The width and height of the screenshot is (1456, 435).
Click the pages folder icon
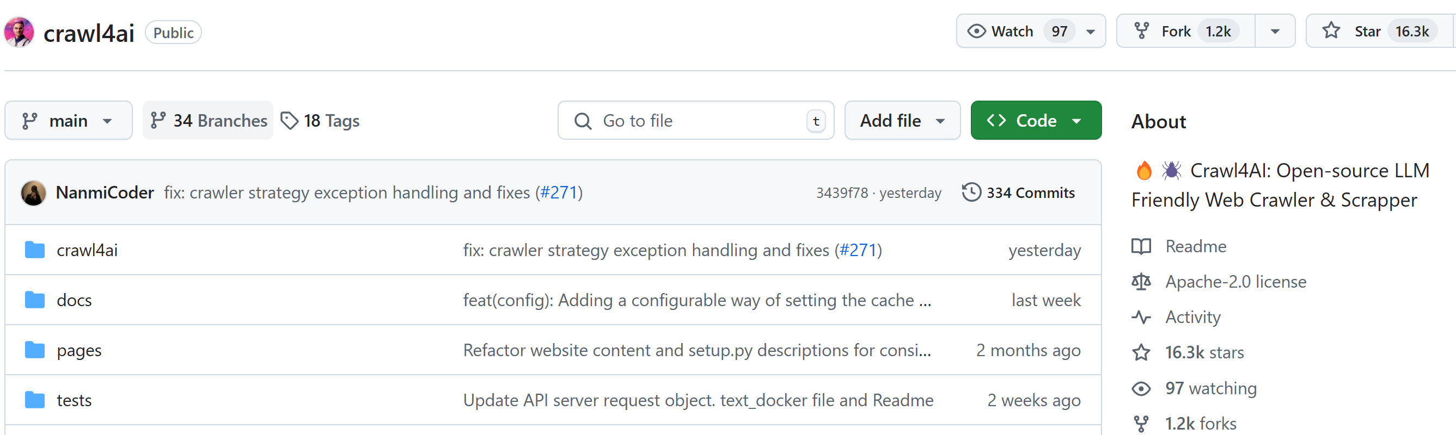click(x=35, y=350)
